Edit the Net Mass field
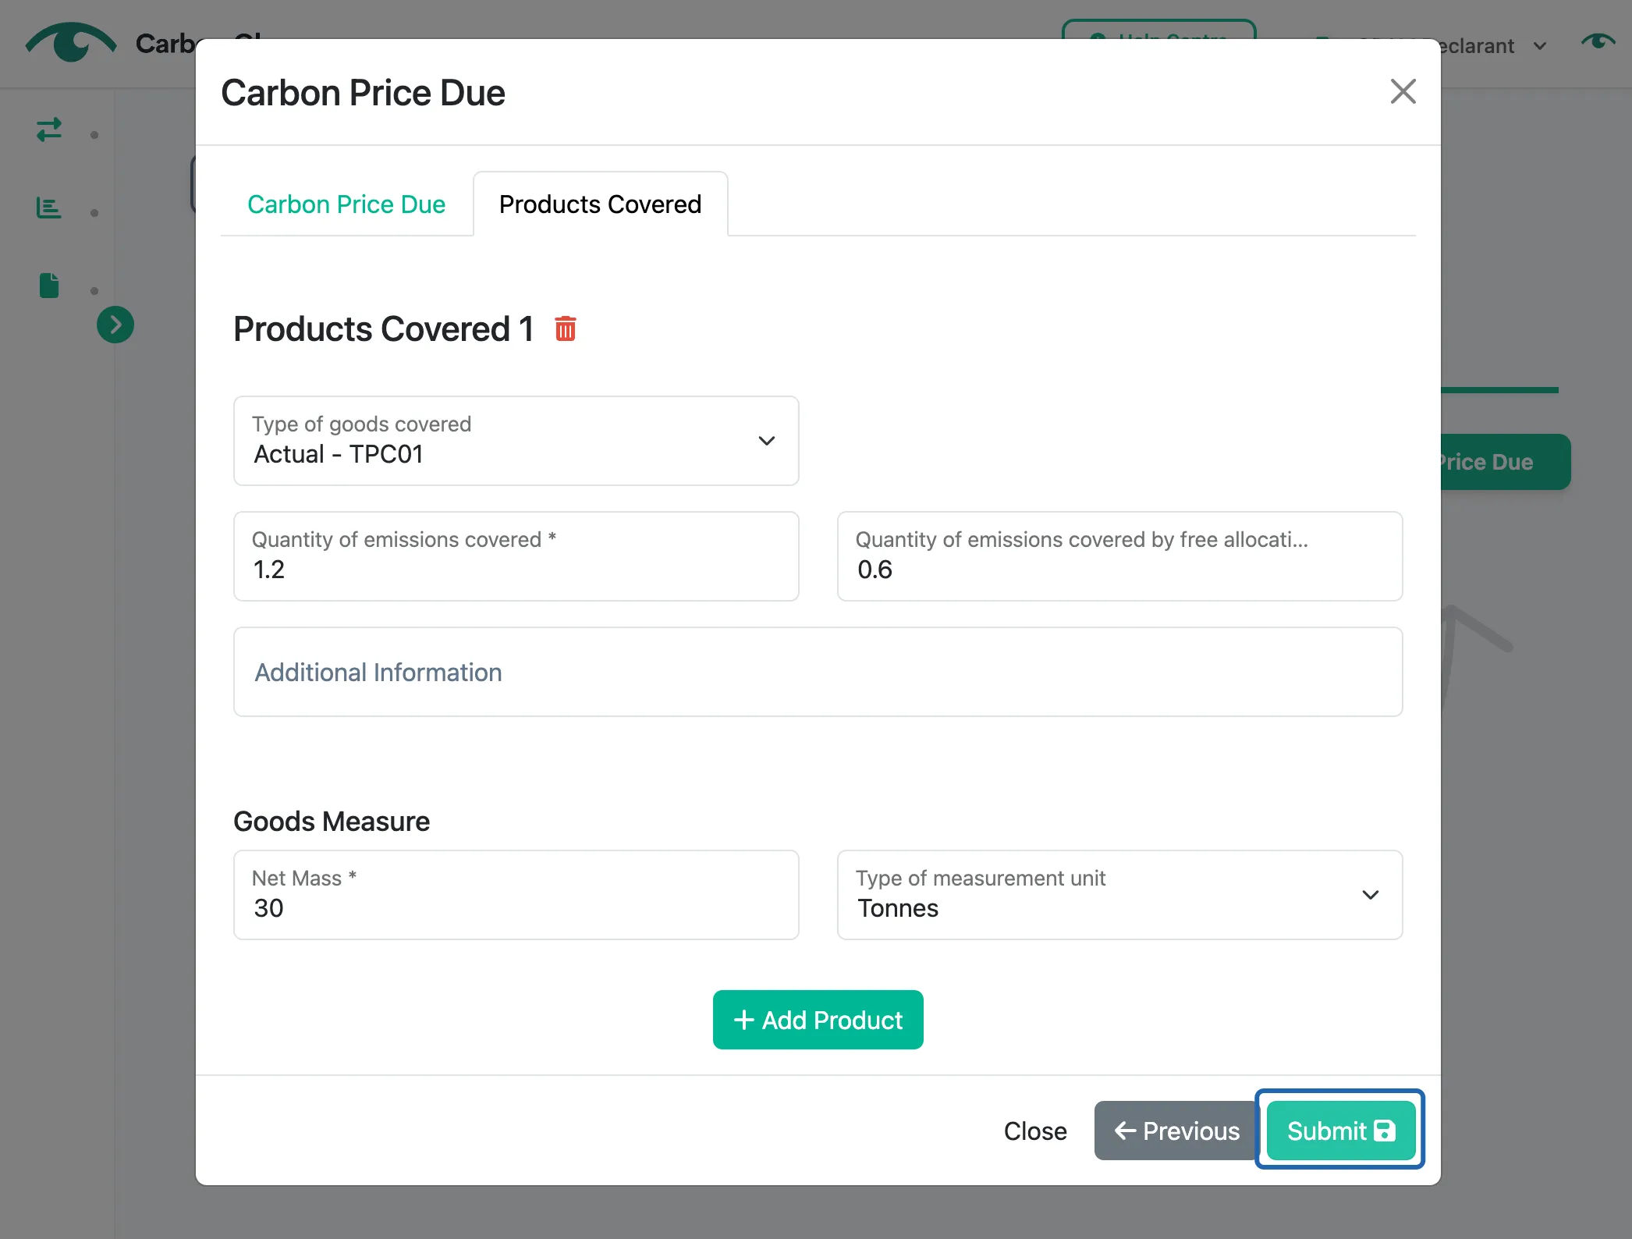This screenshot has width=1632, height=1239. (x=516, y=895)
